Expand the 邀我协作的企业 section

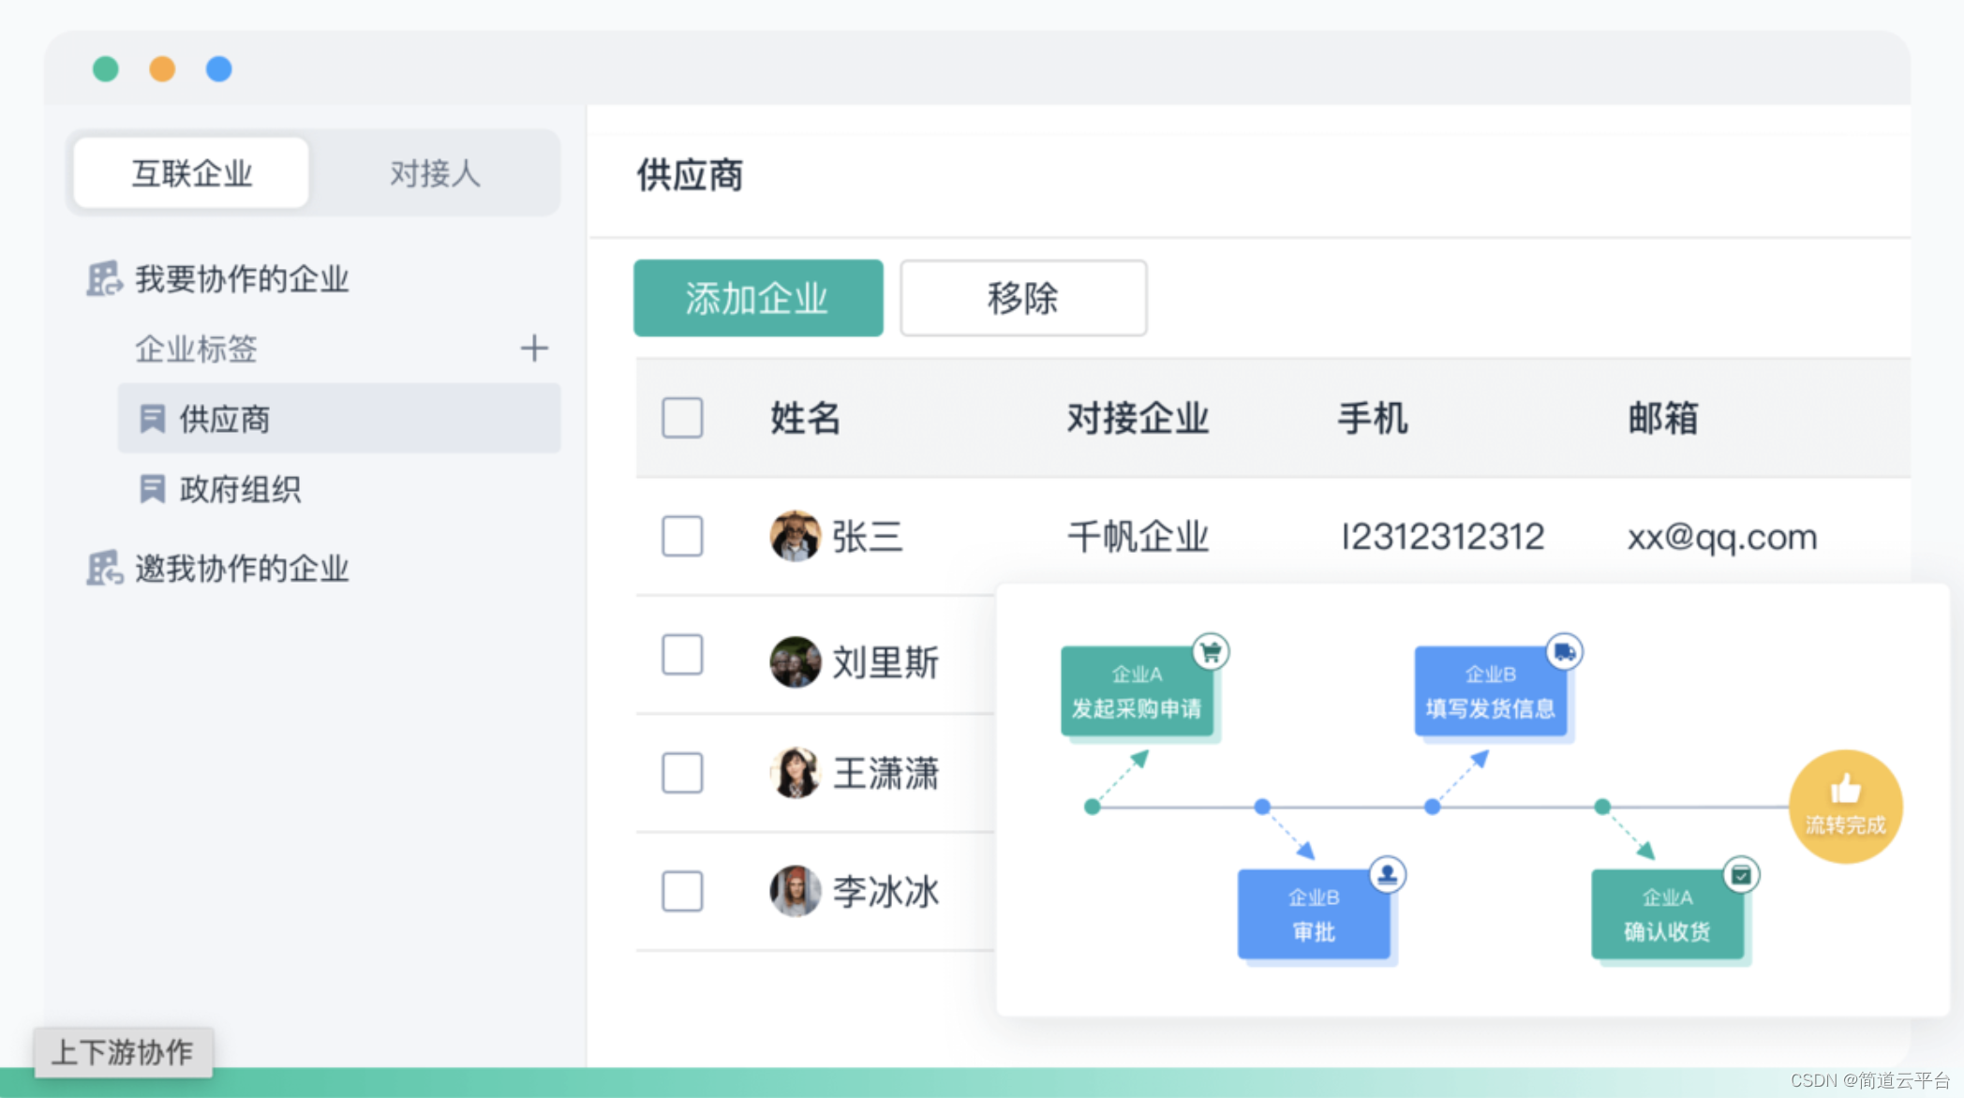pyautogui.click(x=242, y=568)
